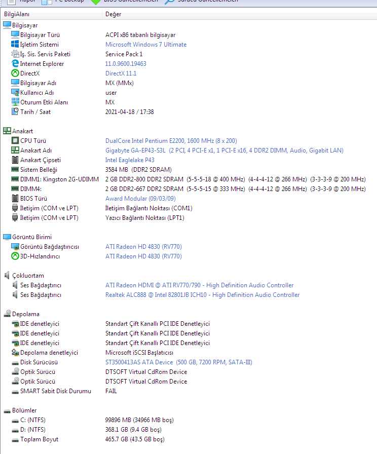
Task: Select the BIOS Türü icon
Action: point(15,199)
